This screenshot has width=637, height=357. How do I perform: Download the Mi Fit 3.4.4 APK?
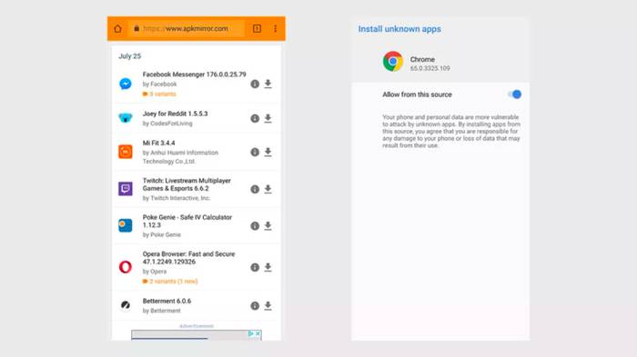[268, 152]
